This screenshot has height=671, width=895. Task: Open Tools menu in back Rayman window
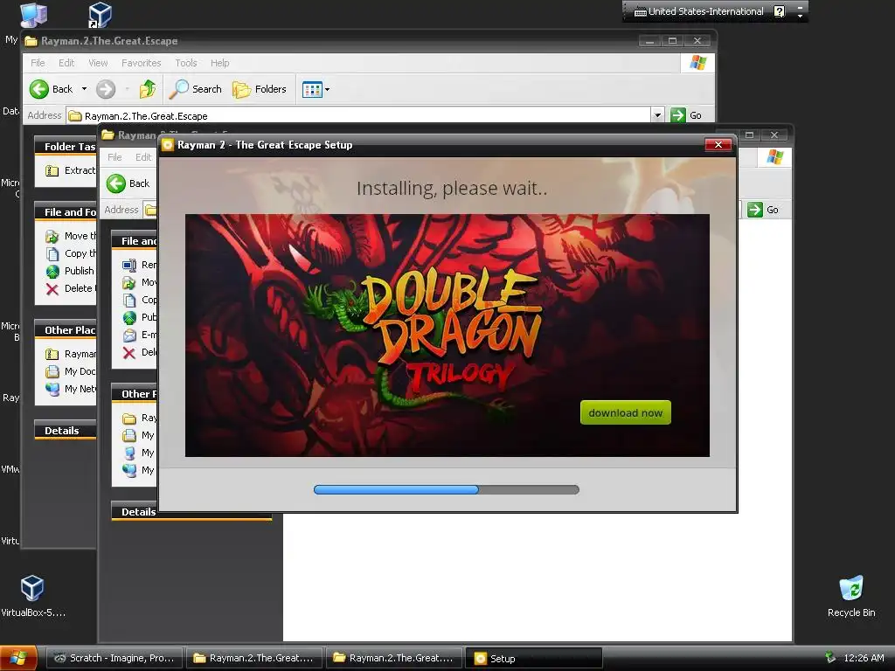186,63
